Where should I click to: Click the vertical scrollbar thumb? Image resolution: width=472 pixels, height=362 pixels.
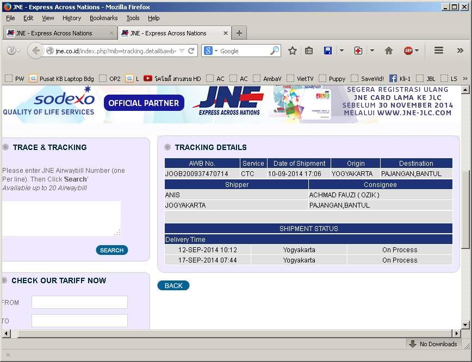point(465,209)
